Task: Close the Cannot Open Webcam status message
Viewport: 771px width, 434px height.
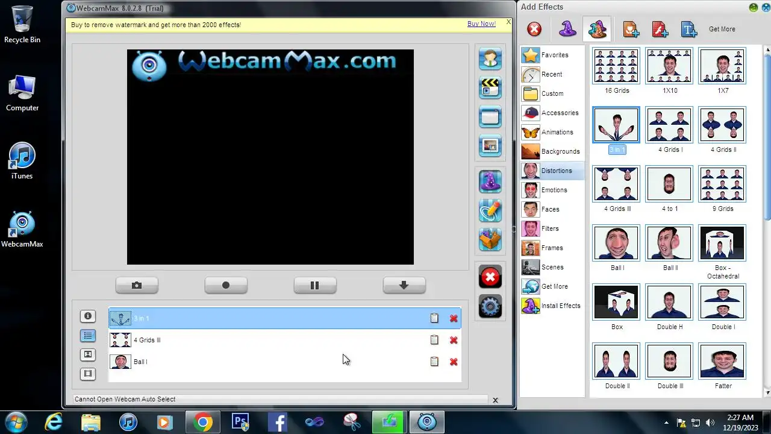Action: click(495, 400)
